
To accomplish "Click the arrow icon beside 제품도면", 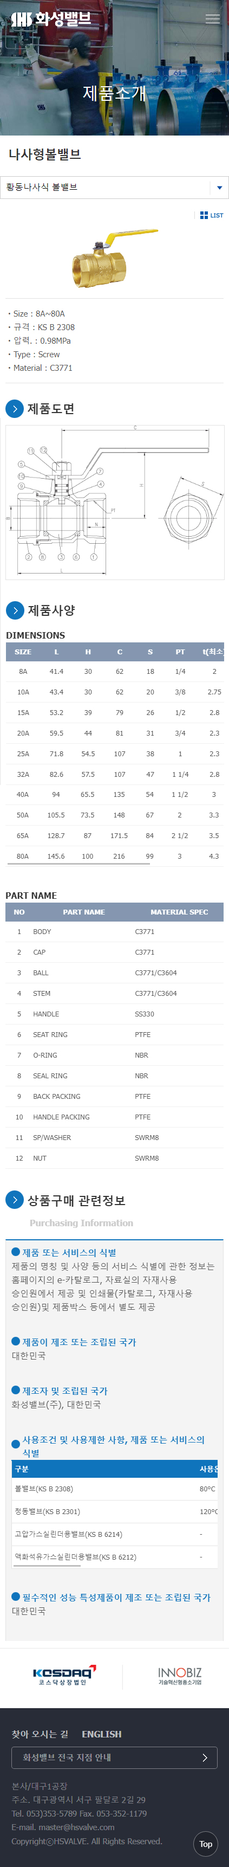I will (x=15, y=409).
